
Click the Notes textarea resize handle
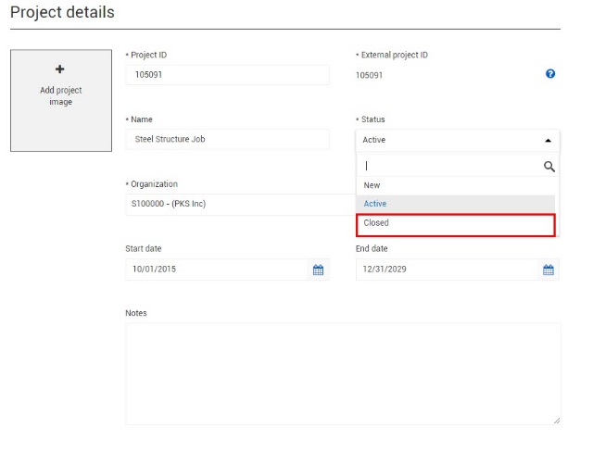(x=557, y=421)
